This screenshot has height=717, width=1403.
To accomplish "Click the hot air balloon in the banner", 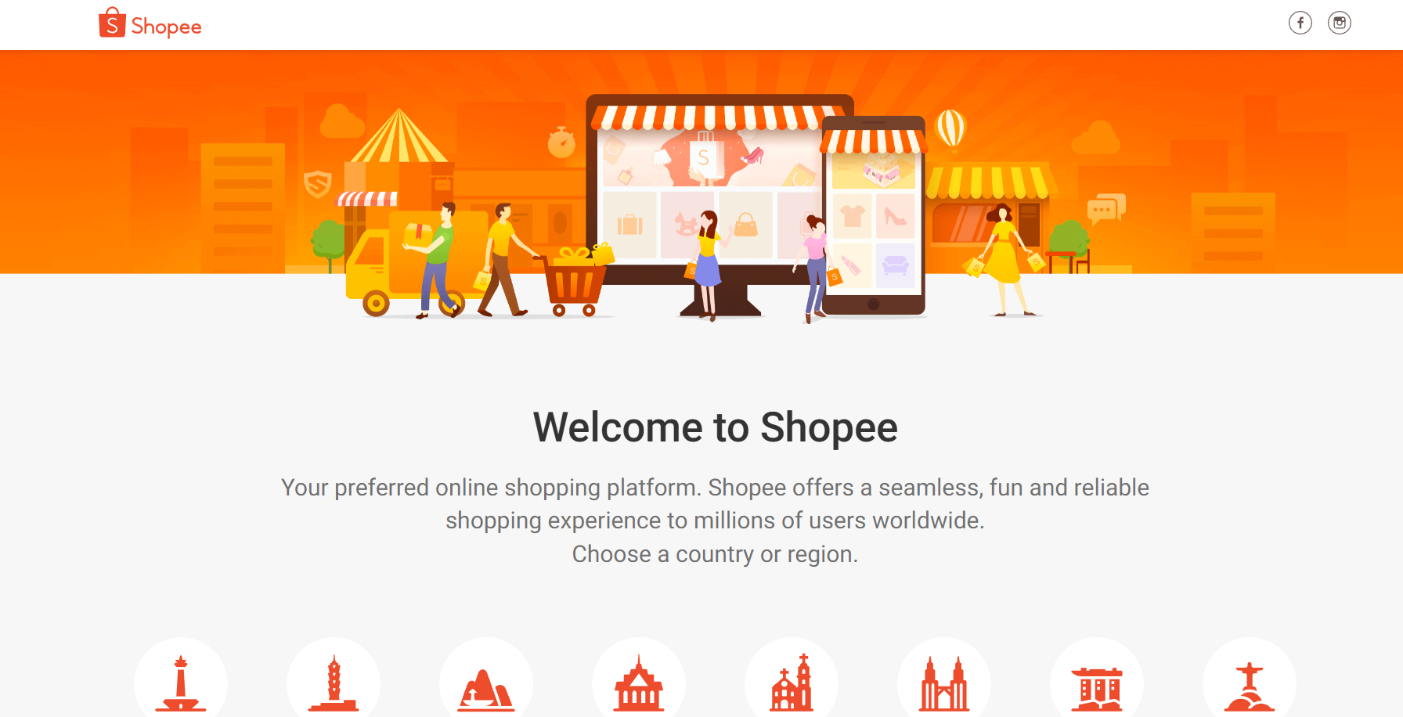I will tap(951, 128).
